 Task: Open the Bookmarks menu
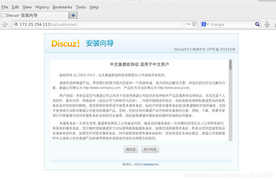click(62, 7)
